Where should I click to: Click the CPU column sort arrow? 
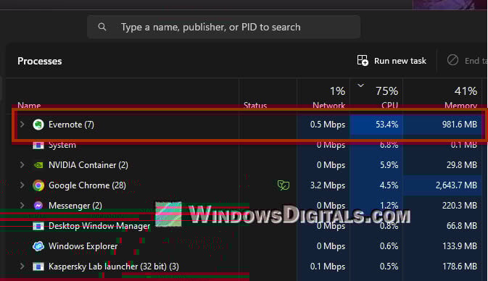tap(360, 85)
